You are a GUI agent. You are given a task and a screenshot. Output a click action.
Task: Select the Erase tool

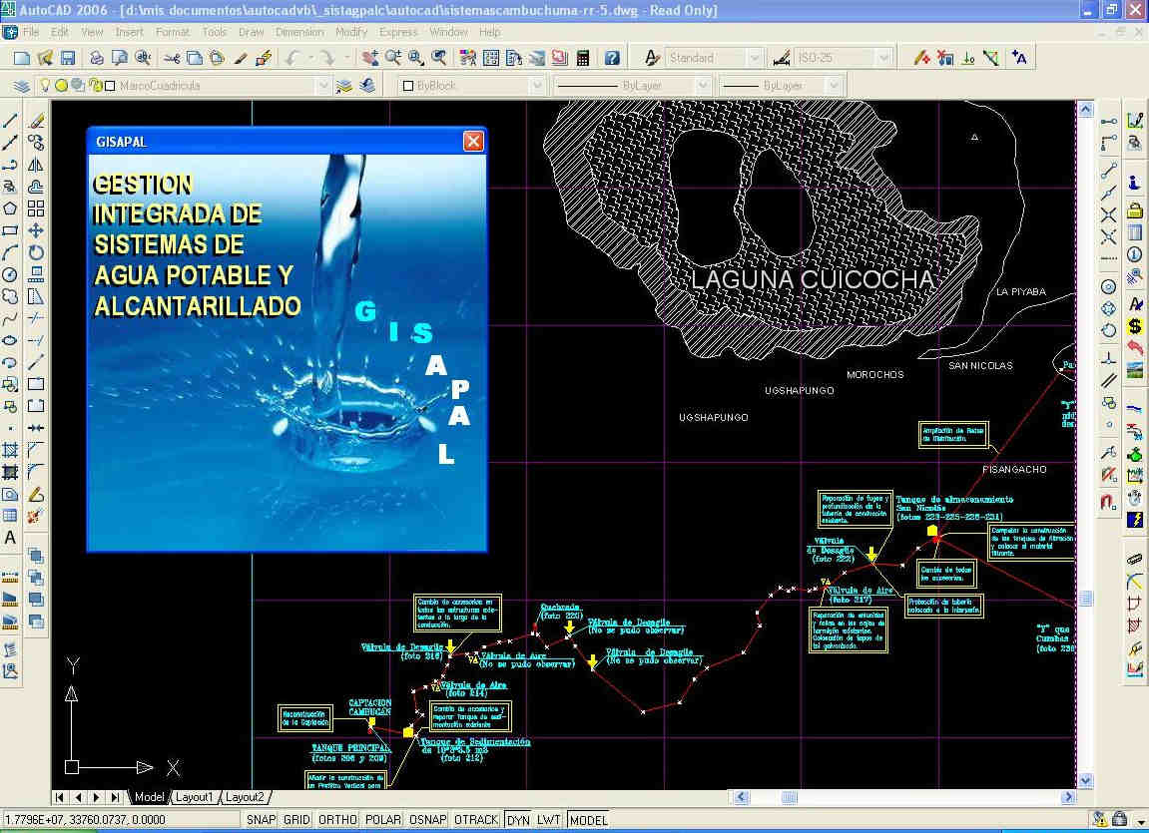[x=37, y=121]
